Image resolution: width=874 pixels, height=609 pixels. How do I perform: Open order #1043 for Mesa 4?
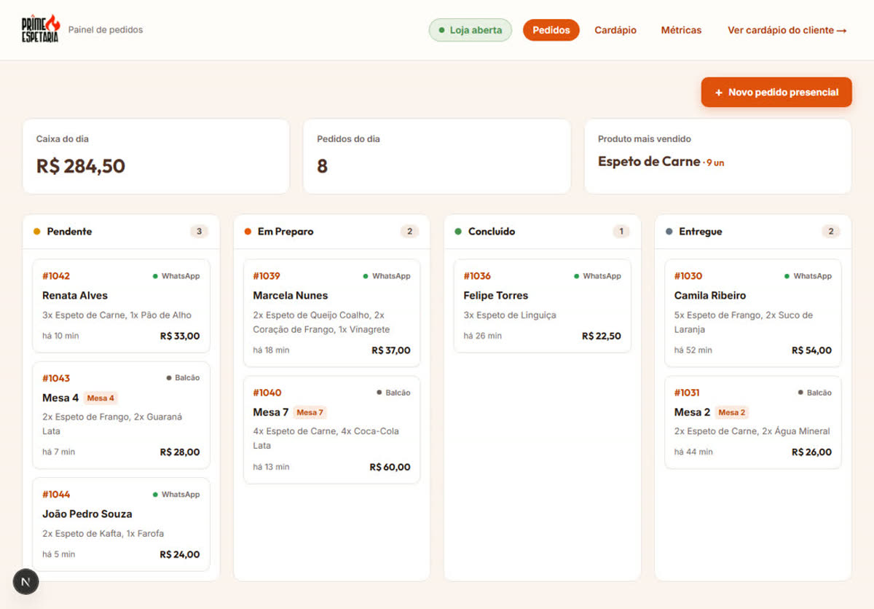121,415
